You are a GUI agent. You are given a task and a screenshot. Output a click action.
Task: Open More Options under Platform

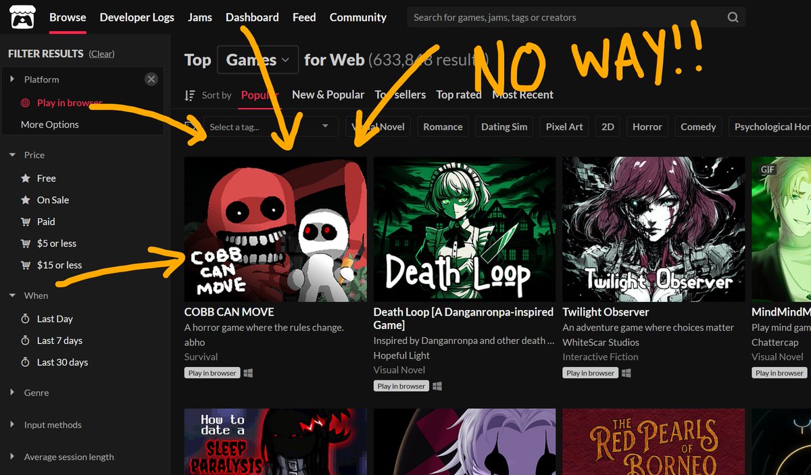click(x=50, y=124)
